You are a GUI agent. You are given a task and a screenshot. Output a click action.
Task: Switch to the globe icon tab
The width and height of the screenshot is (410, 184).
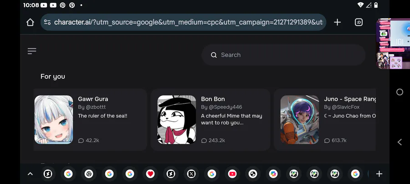click(253, 174)
